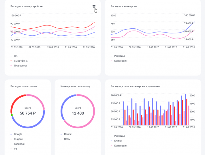Toggle the Планшеты legend series
Screen dimensions: 205x155
[18, 66]
